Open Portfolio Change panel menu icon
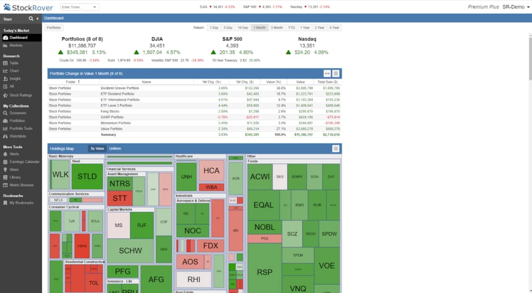Viewport: 532px width, 293px height. click(x=336, y=74)
